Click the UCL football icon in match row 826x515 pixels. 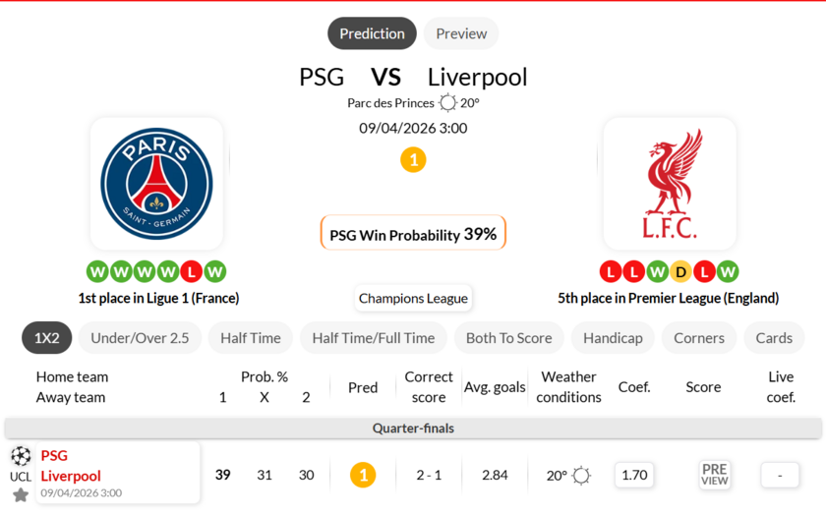pyautogui.click(x=21, y=456)
